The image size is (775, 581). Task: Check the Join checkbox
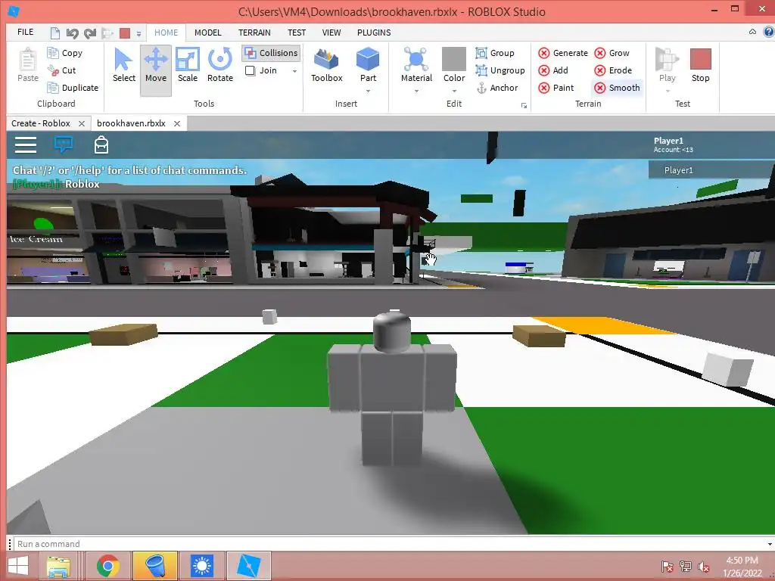click(250, 70)
